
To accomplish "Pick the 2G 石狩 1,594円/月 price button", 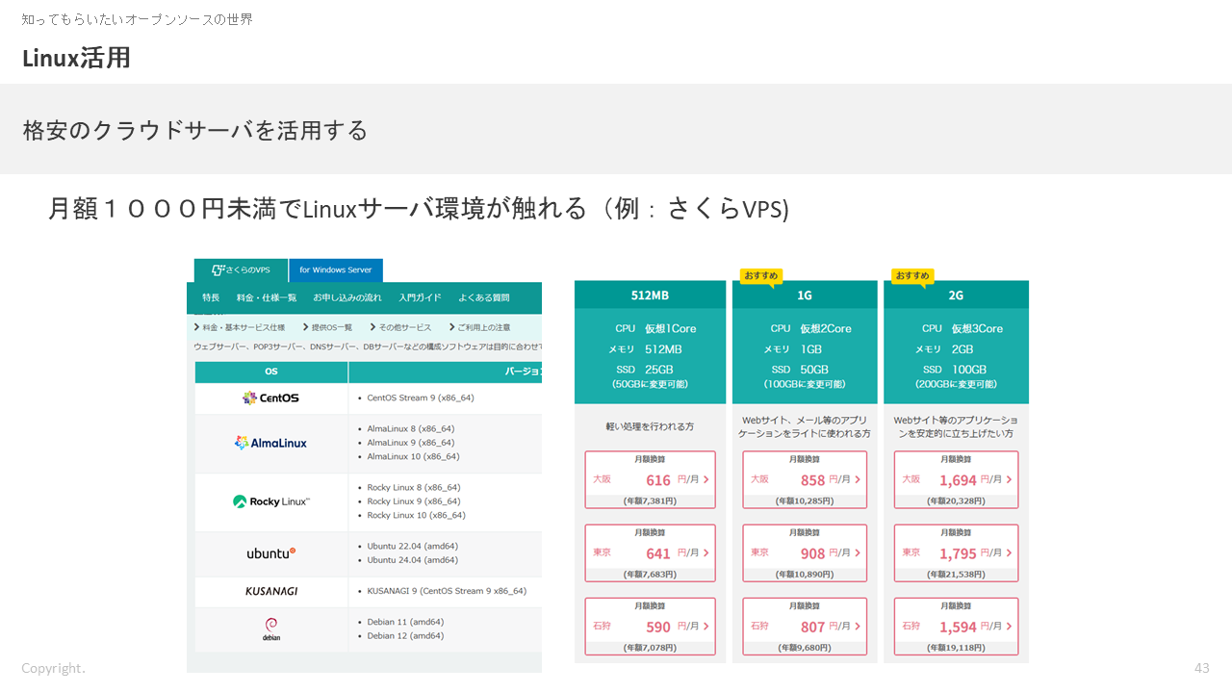I will coord(956,627).
